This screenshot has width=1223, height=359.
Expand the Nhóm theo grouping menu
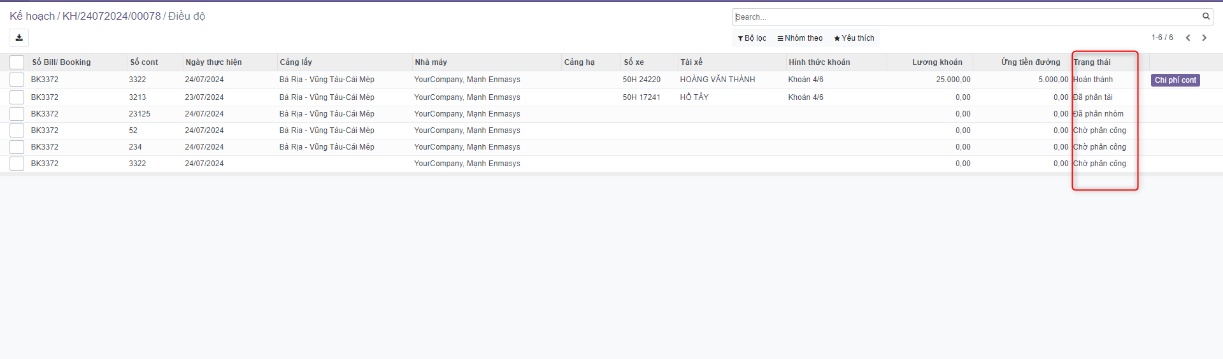[x=800, y=38]
